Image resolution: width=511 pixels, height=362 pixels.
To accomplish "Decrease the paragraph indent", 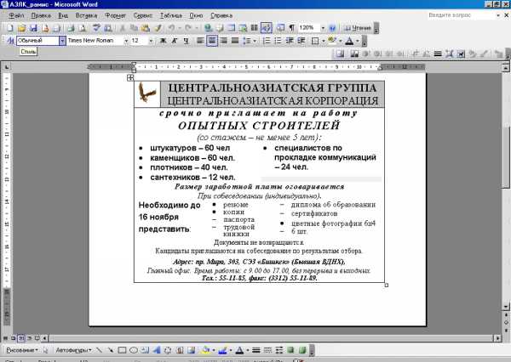I will pos(290,41).
